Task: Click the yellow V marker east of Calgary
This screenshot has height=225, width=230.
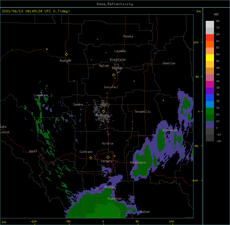Action: click(114, 156)
